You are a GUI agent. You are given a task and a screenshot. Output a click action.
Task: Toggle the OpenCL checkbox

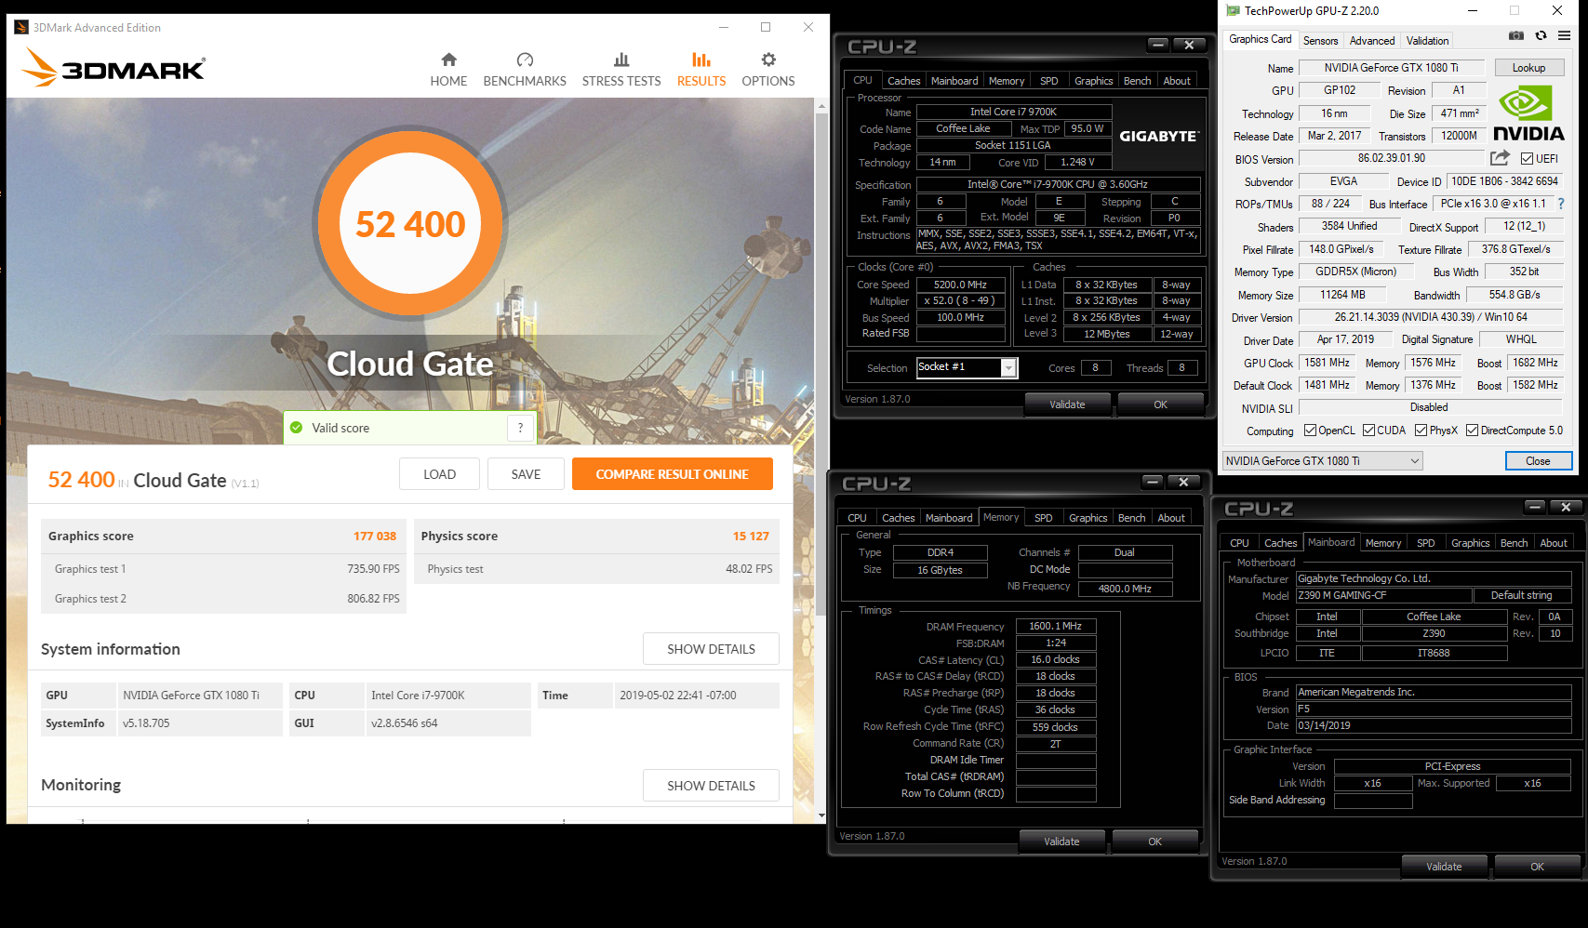(1310, 431)
